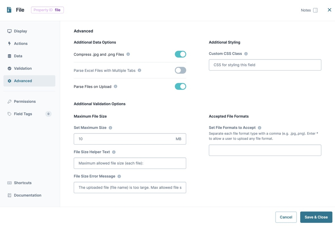Click the Save & Close button
The height and width of the screenshot is (227, 335).
point(316,217)
